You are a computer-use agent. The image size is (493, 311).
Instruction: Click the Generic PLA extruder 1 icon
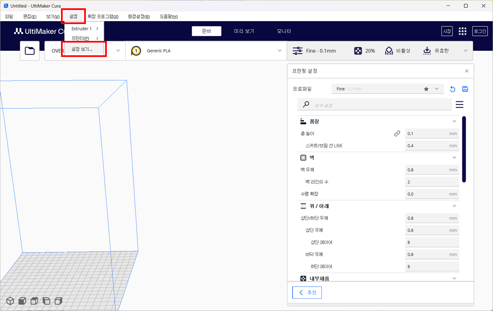[136, 51]
